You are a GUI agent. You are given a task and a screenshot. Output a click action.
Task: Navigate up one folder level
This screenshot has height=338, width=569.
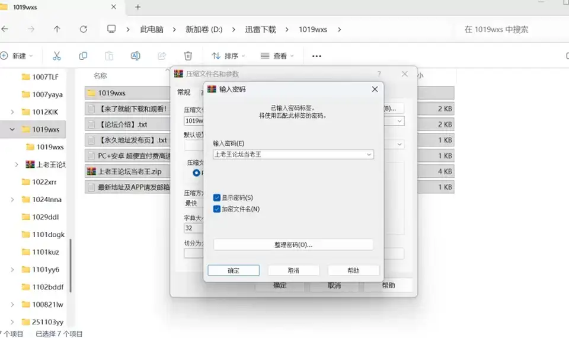[57, 30]
